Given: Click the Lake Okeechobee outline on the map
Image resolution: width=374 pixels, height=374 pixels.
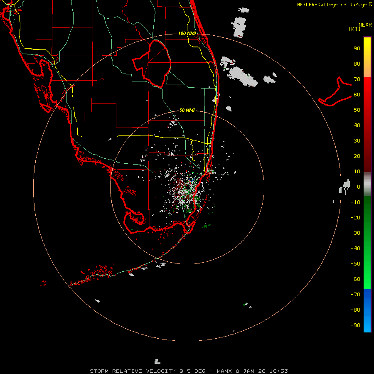Looking at the screenshot, I should click(x=152, y=64).
